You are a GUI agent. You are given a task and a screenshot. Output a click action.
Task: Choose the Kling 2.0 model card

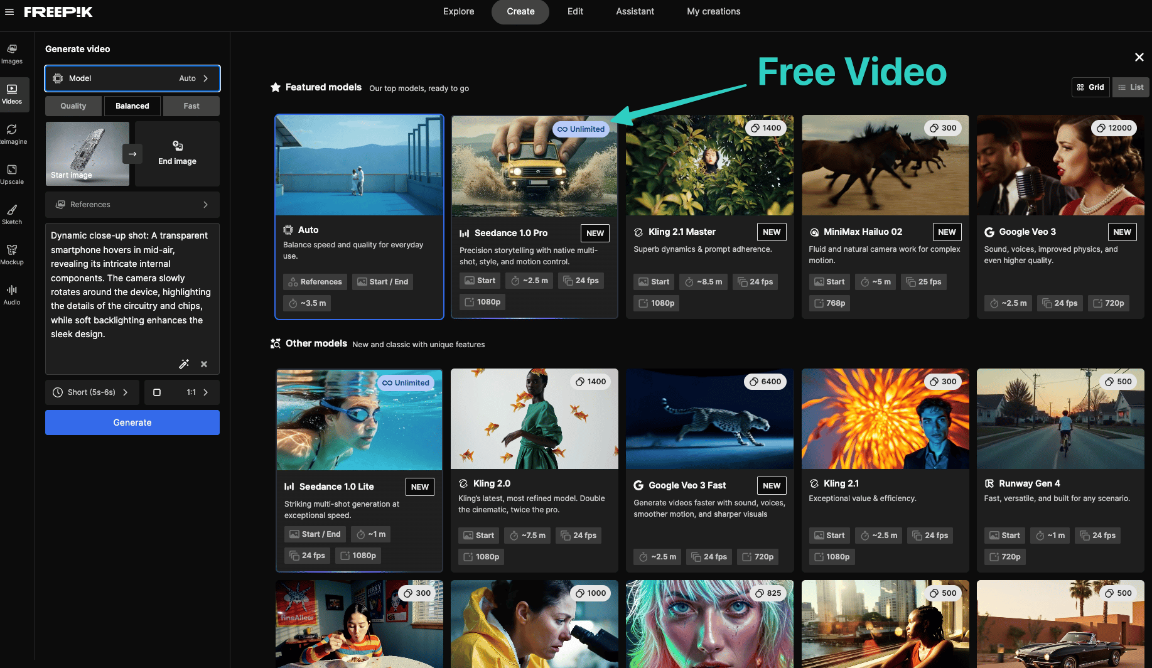pos(535,470)
